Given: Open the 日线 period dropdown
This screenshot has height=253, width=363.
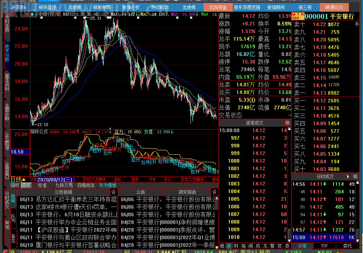Looking at the screenshot, I should (x=18, y=179).
